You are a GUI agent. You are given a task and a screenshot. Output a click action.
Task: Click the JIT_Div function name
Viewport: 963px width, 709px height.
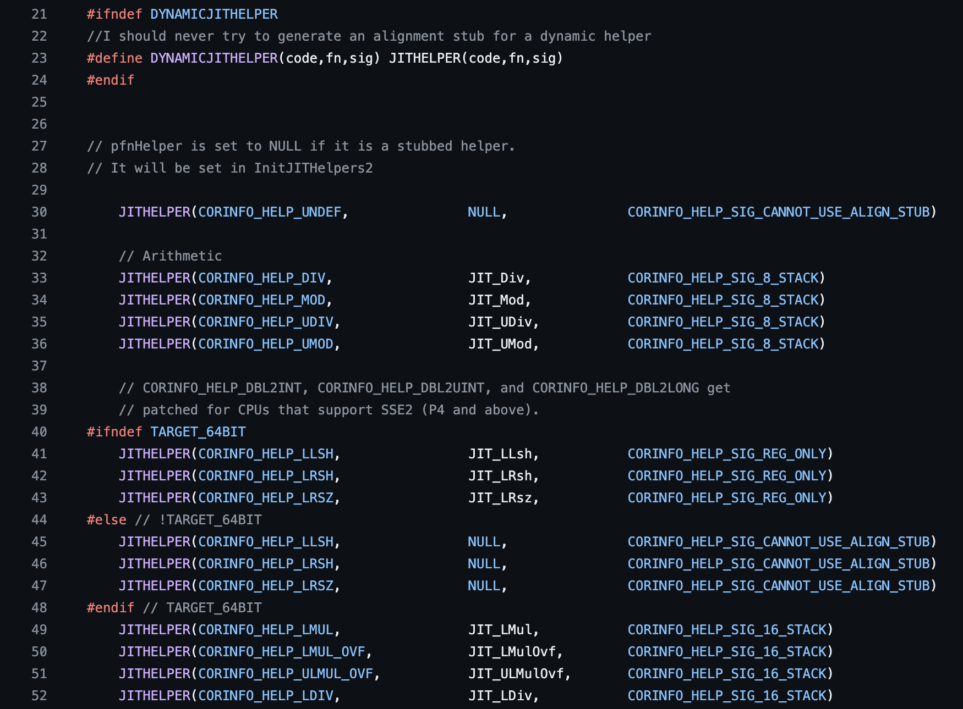496,278
